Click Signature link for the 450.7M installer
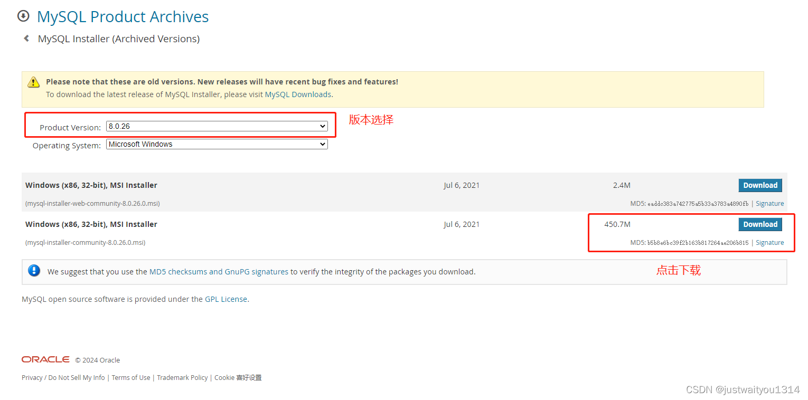 coord(769,242)
